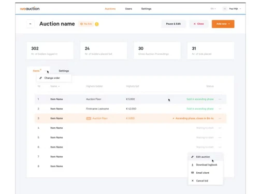The image size is (259, 194).
Task: Open the three-dot menu for row 1
Action: click(220, 99)
